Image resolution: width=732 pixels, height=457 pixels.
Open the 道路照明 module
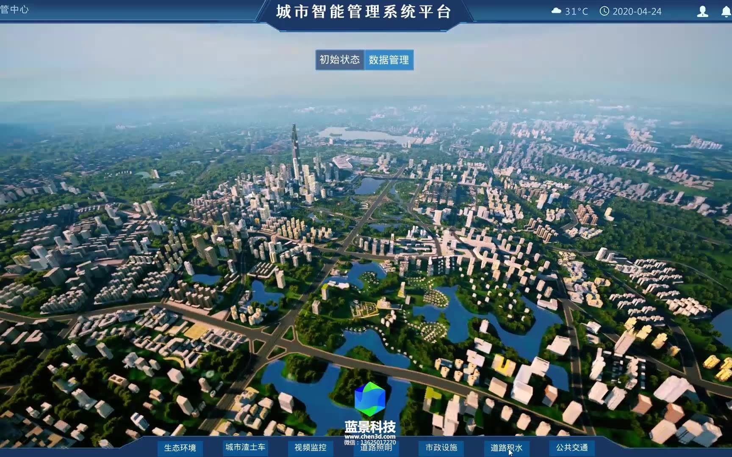(x=376, y=448)
